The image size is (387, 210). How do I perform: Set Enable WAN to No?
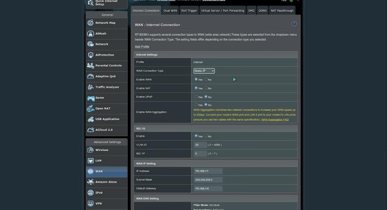[x=206, y=79]
